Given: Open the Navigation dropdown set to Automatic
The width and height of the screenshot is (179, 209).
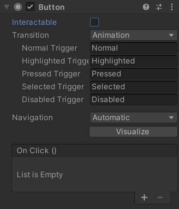Looking at the screenshot, I should [134, 118].
